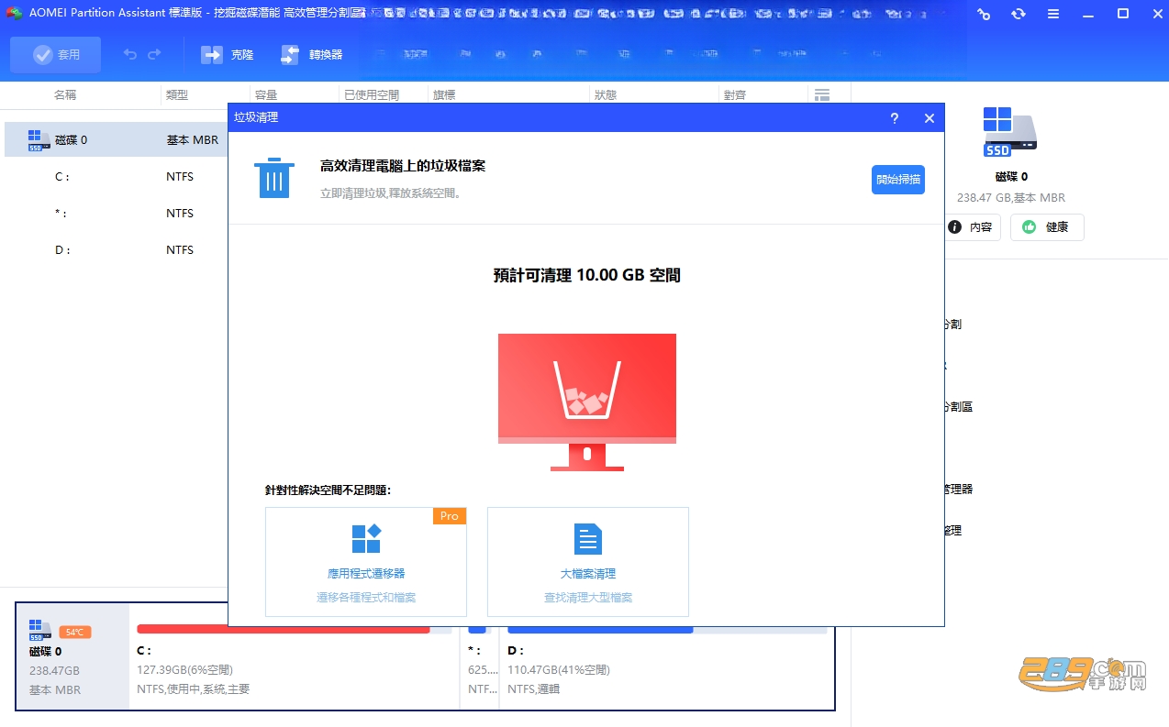Click the 磁碟 0 block in bottom disk map
This screenshot has width=1169, height=727.
[x=72, y=656]
